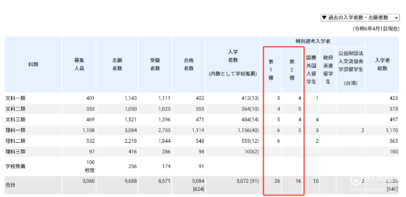Click the 文科三類 row label
Screen dimensions: 406x197
[15, 119]
